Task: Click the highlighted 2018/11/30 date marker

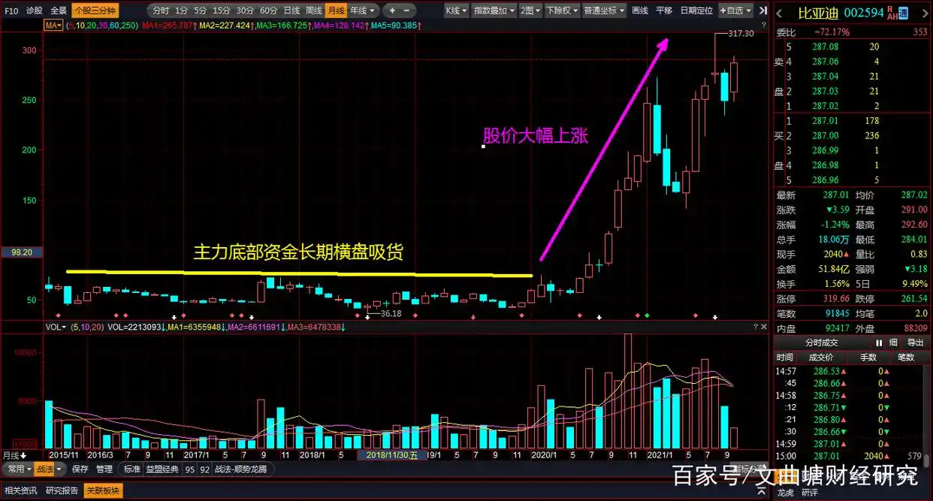Action: click(x=391, y=454)
